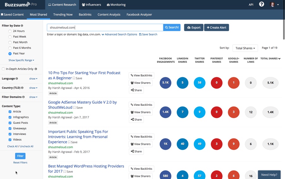Show the Filter Domains options
Screen dimensions: 285x179
tap(33, 97)
